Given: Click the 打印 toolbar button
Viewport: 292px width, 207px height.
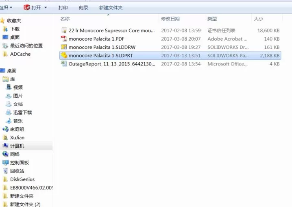Looking at the screenshot, I should [x=63, y=8].
